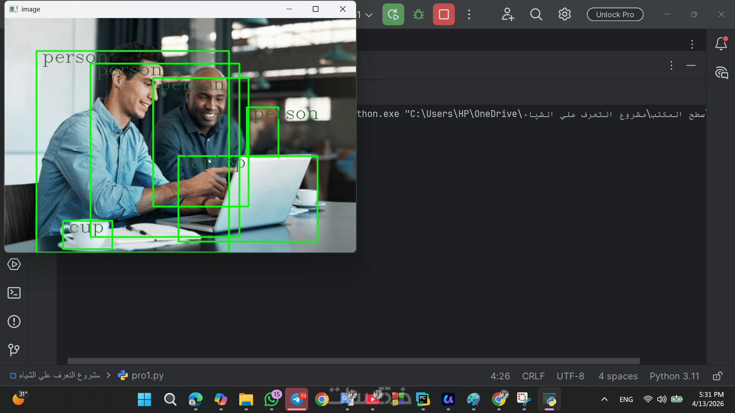Viewport: 735px width, 413px height.
Task: Start debugging with the bug icon
Action: tap(418, 15)
